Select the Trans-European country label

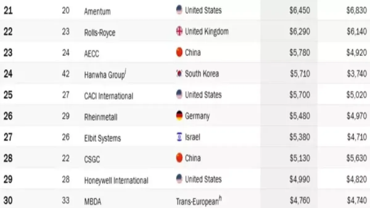197,201
